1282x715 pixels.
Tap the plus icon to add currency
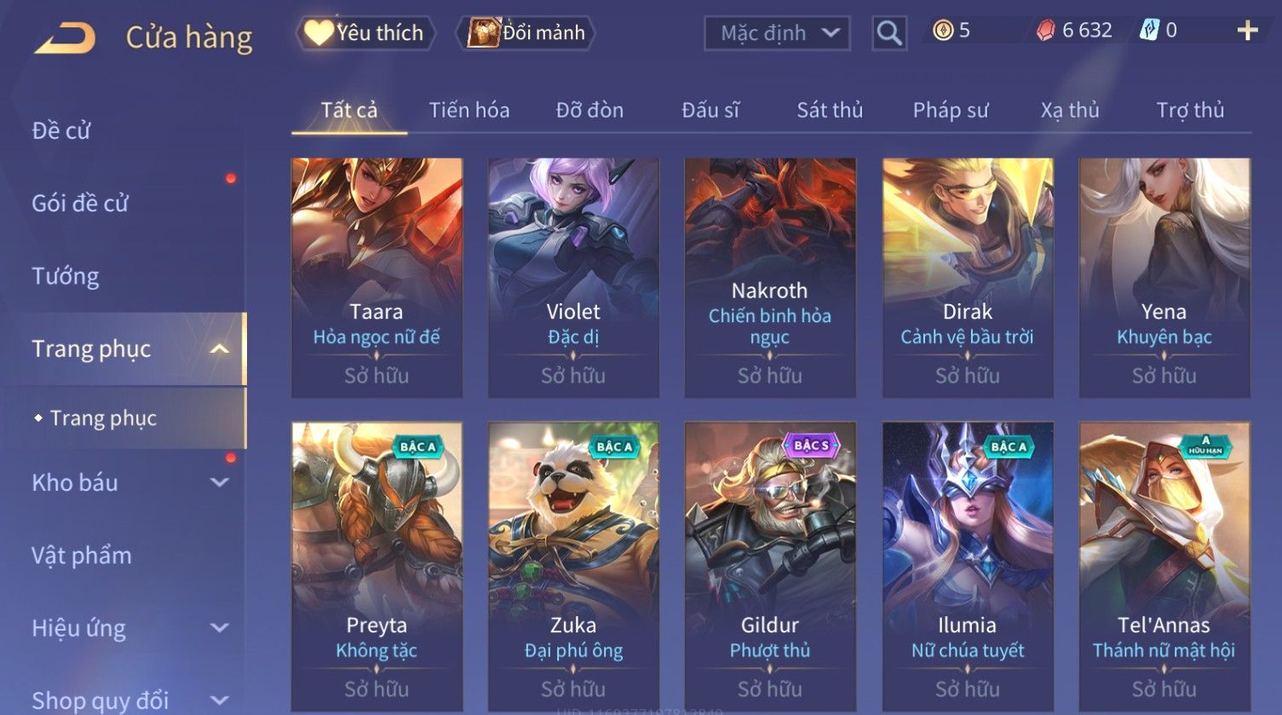tap(1247, 32)
